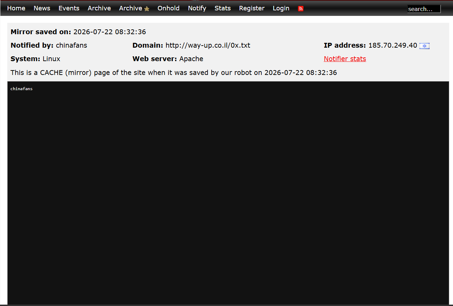Open the RSS feed icon

click(x=301, y=9)
